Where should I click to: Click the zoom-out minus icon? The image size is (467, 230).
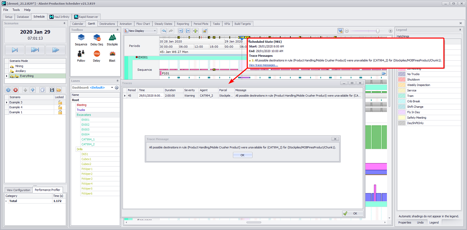coord(347,31)
